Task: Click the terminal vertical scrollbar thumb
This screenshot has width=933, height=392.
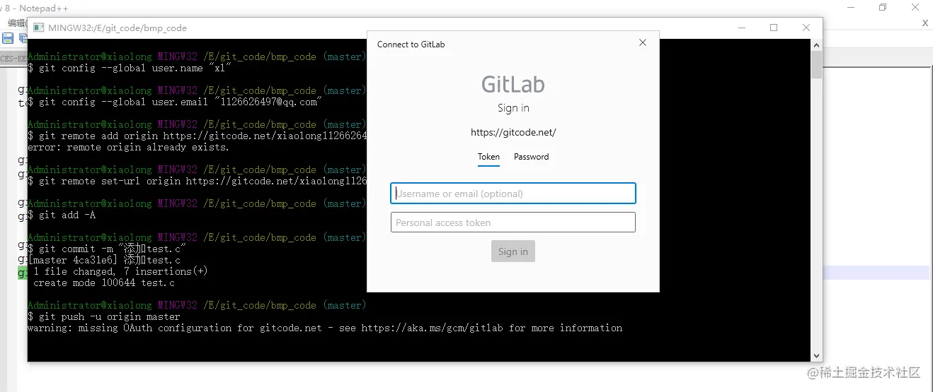Action: tap(816, 64)
